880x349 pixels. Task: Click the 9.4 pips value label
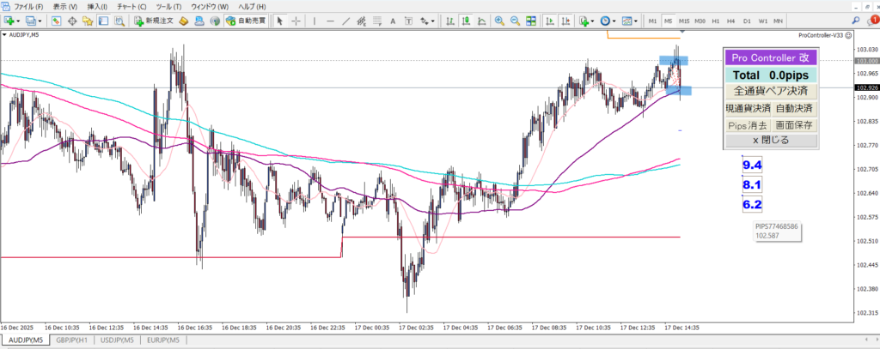(x=752, y=165)
